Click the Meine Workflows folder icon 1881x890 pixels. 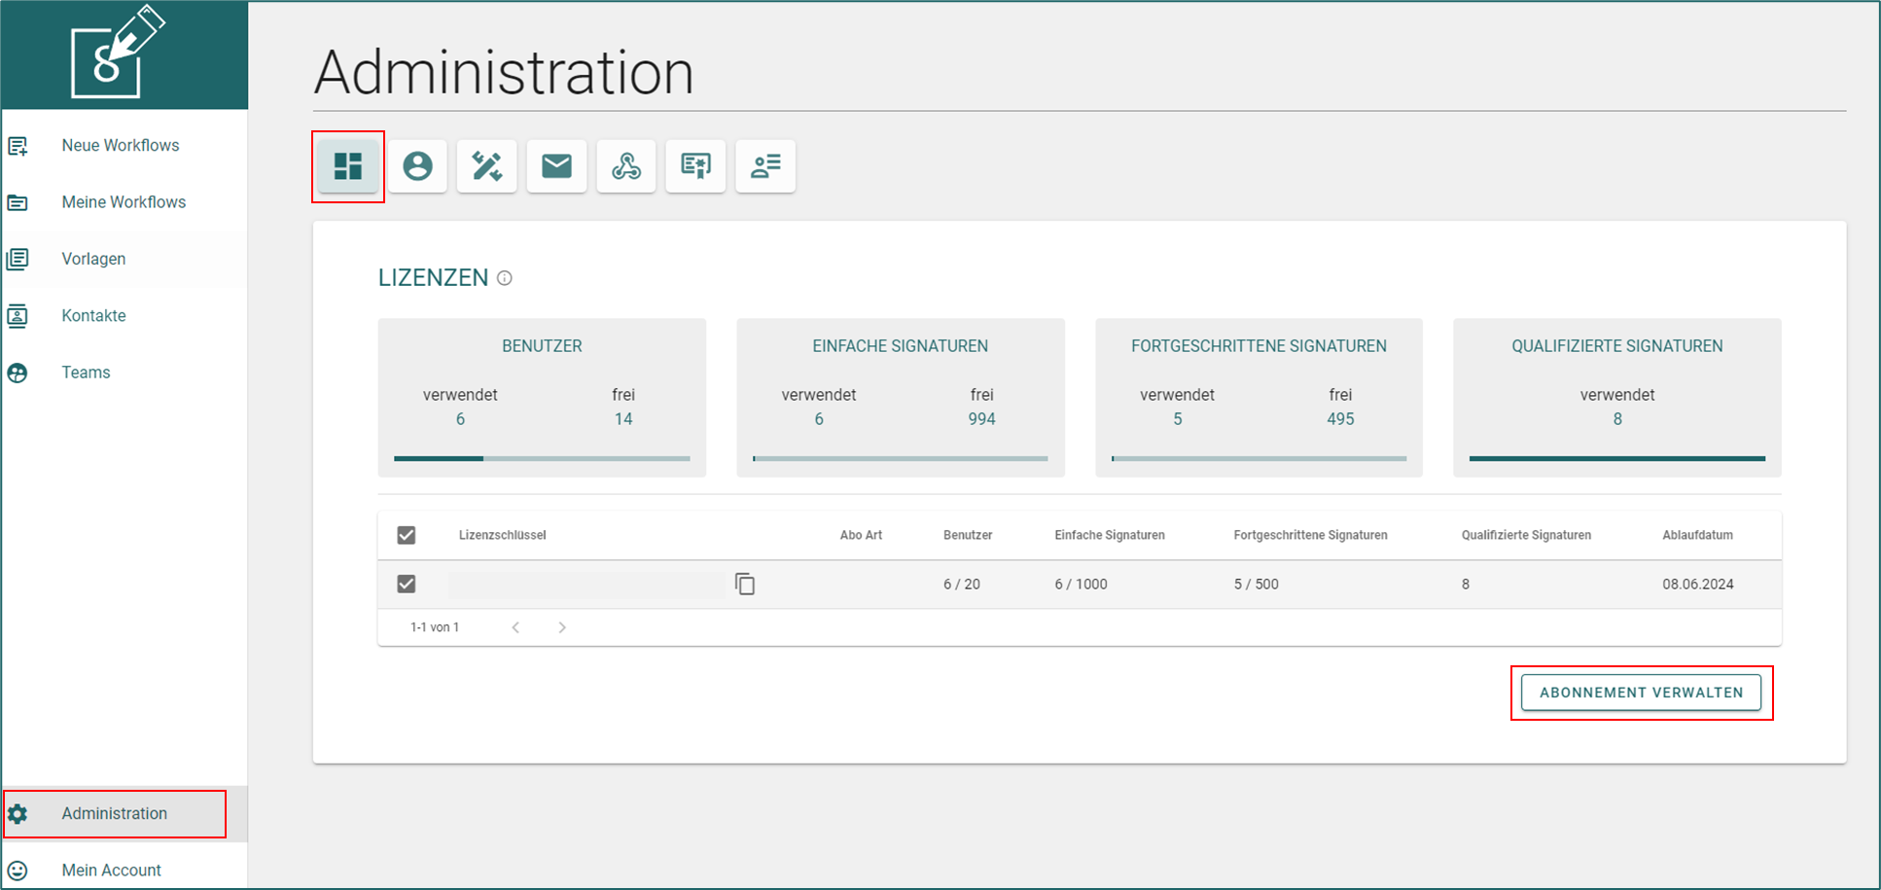point(18,202)
